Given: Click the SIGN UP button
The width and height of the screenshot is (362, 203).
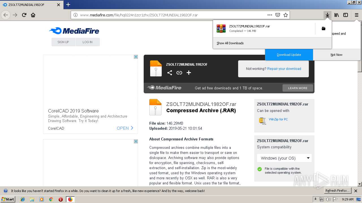Looking at the screenshot, I should click(x=63, y=42).
